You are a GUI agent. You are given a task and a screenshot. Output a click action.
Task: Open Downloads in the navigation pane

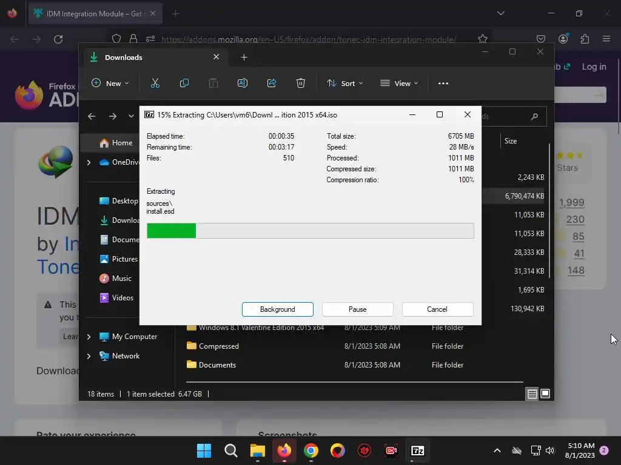coord(119,220)
